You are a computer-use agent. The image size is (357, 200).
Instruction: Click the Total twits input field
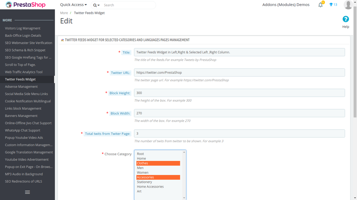(x=239, y=133)
